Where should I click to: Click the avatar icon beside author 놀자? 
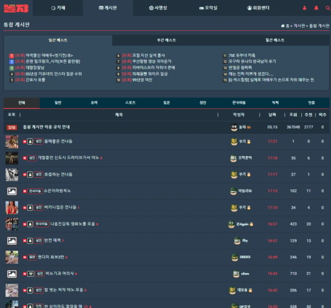(x=234, y=127)
